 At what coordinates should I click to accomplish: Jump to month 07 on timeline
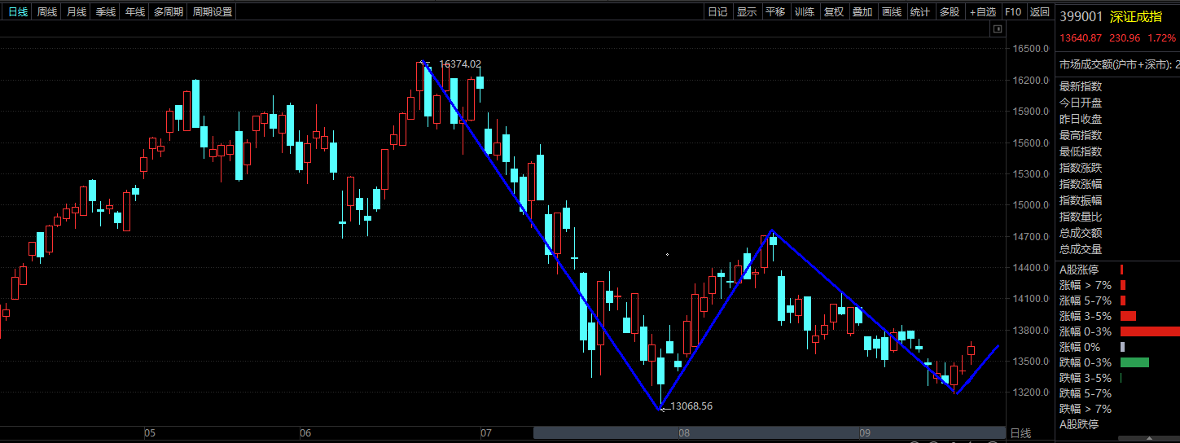pyautogui.click(x=487, y=433)
